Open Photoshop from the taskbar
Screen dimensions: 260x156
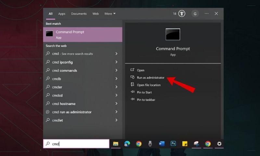[x=173, y=143]
